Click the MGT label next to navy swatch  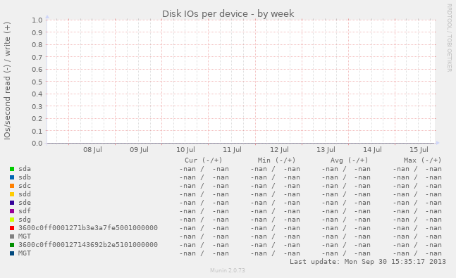(x=25, y=253)
